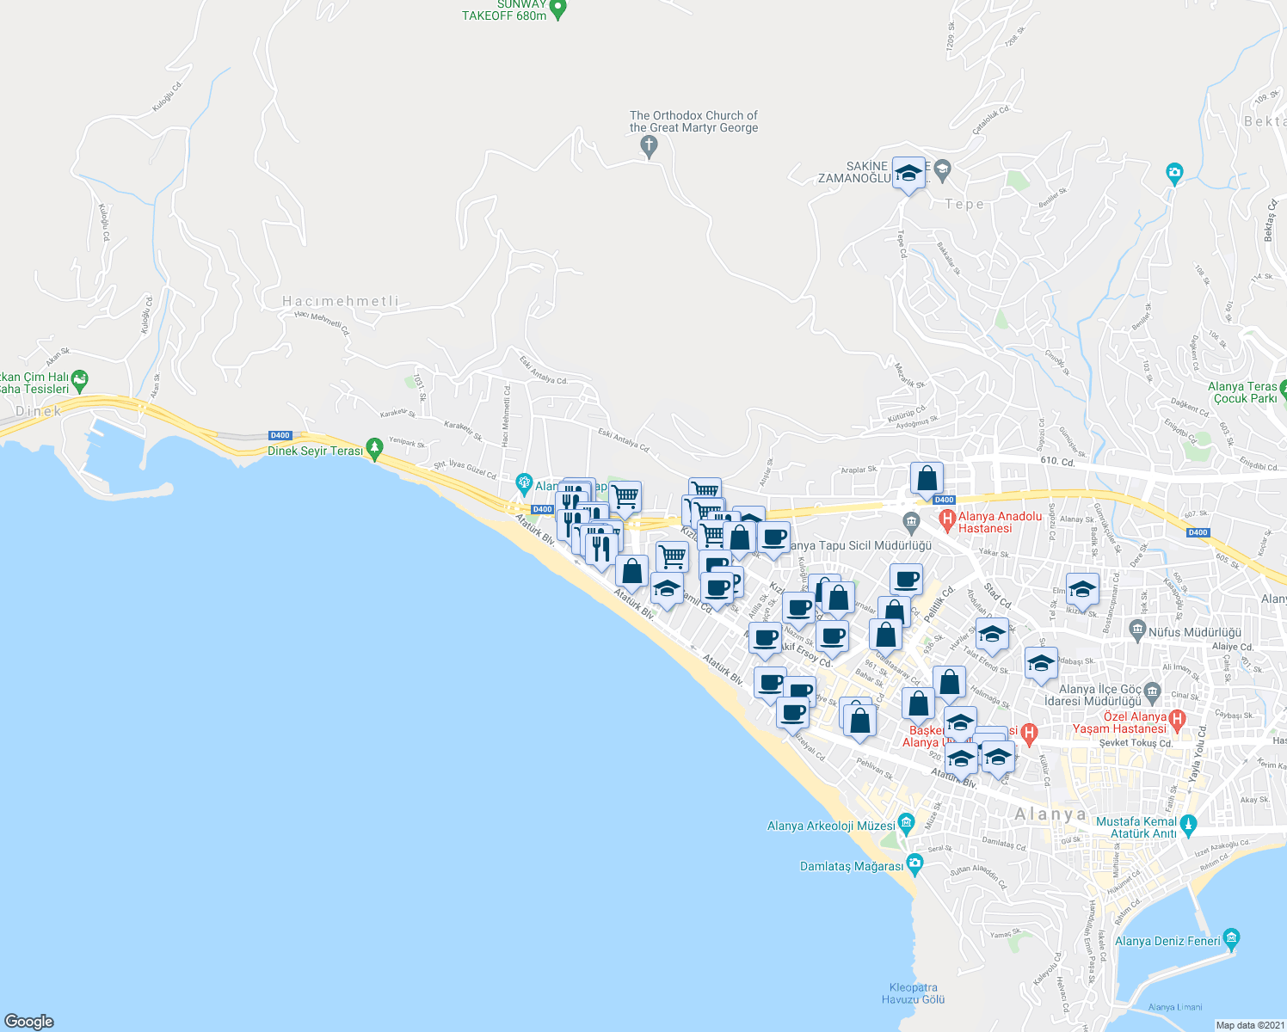
Task: Click the large 'Alanya' city label
Action: (1050, 814)
